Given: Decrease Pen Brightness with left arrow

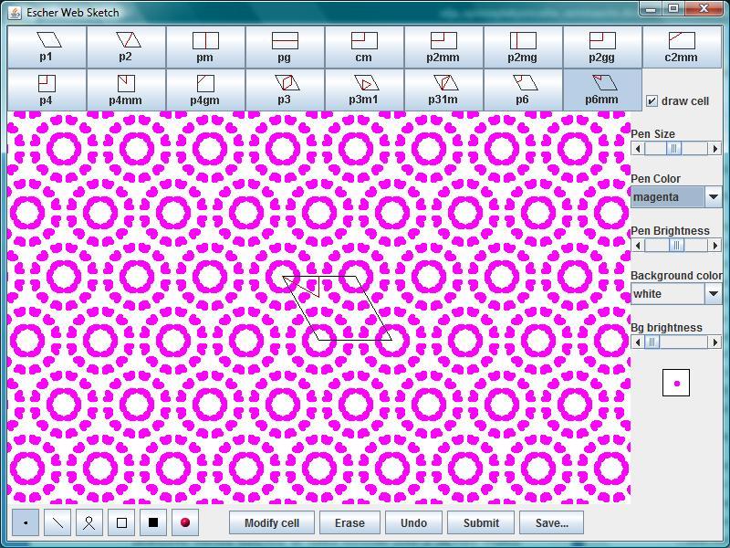Looking at the screenshot, I should (x=638, y=245).
